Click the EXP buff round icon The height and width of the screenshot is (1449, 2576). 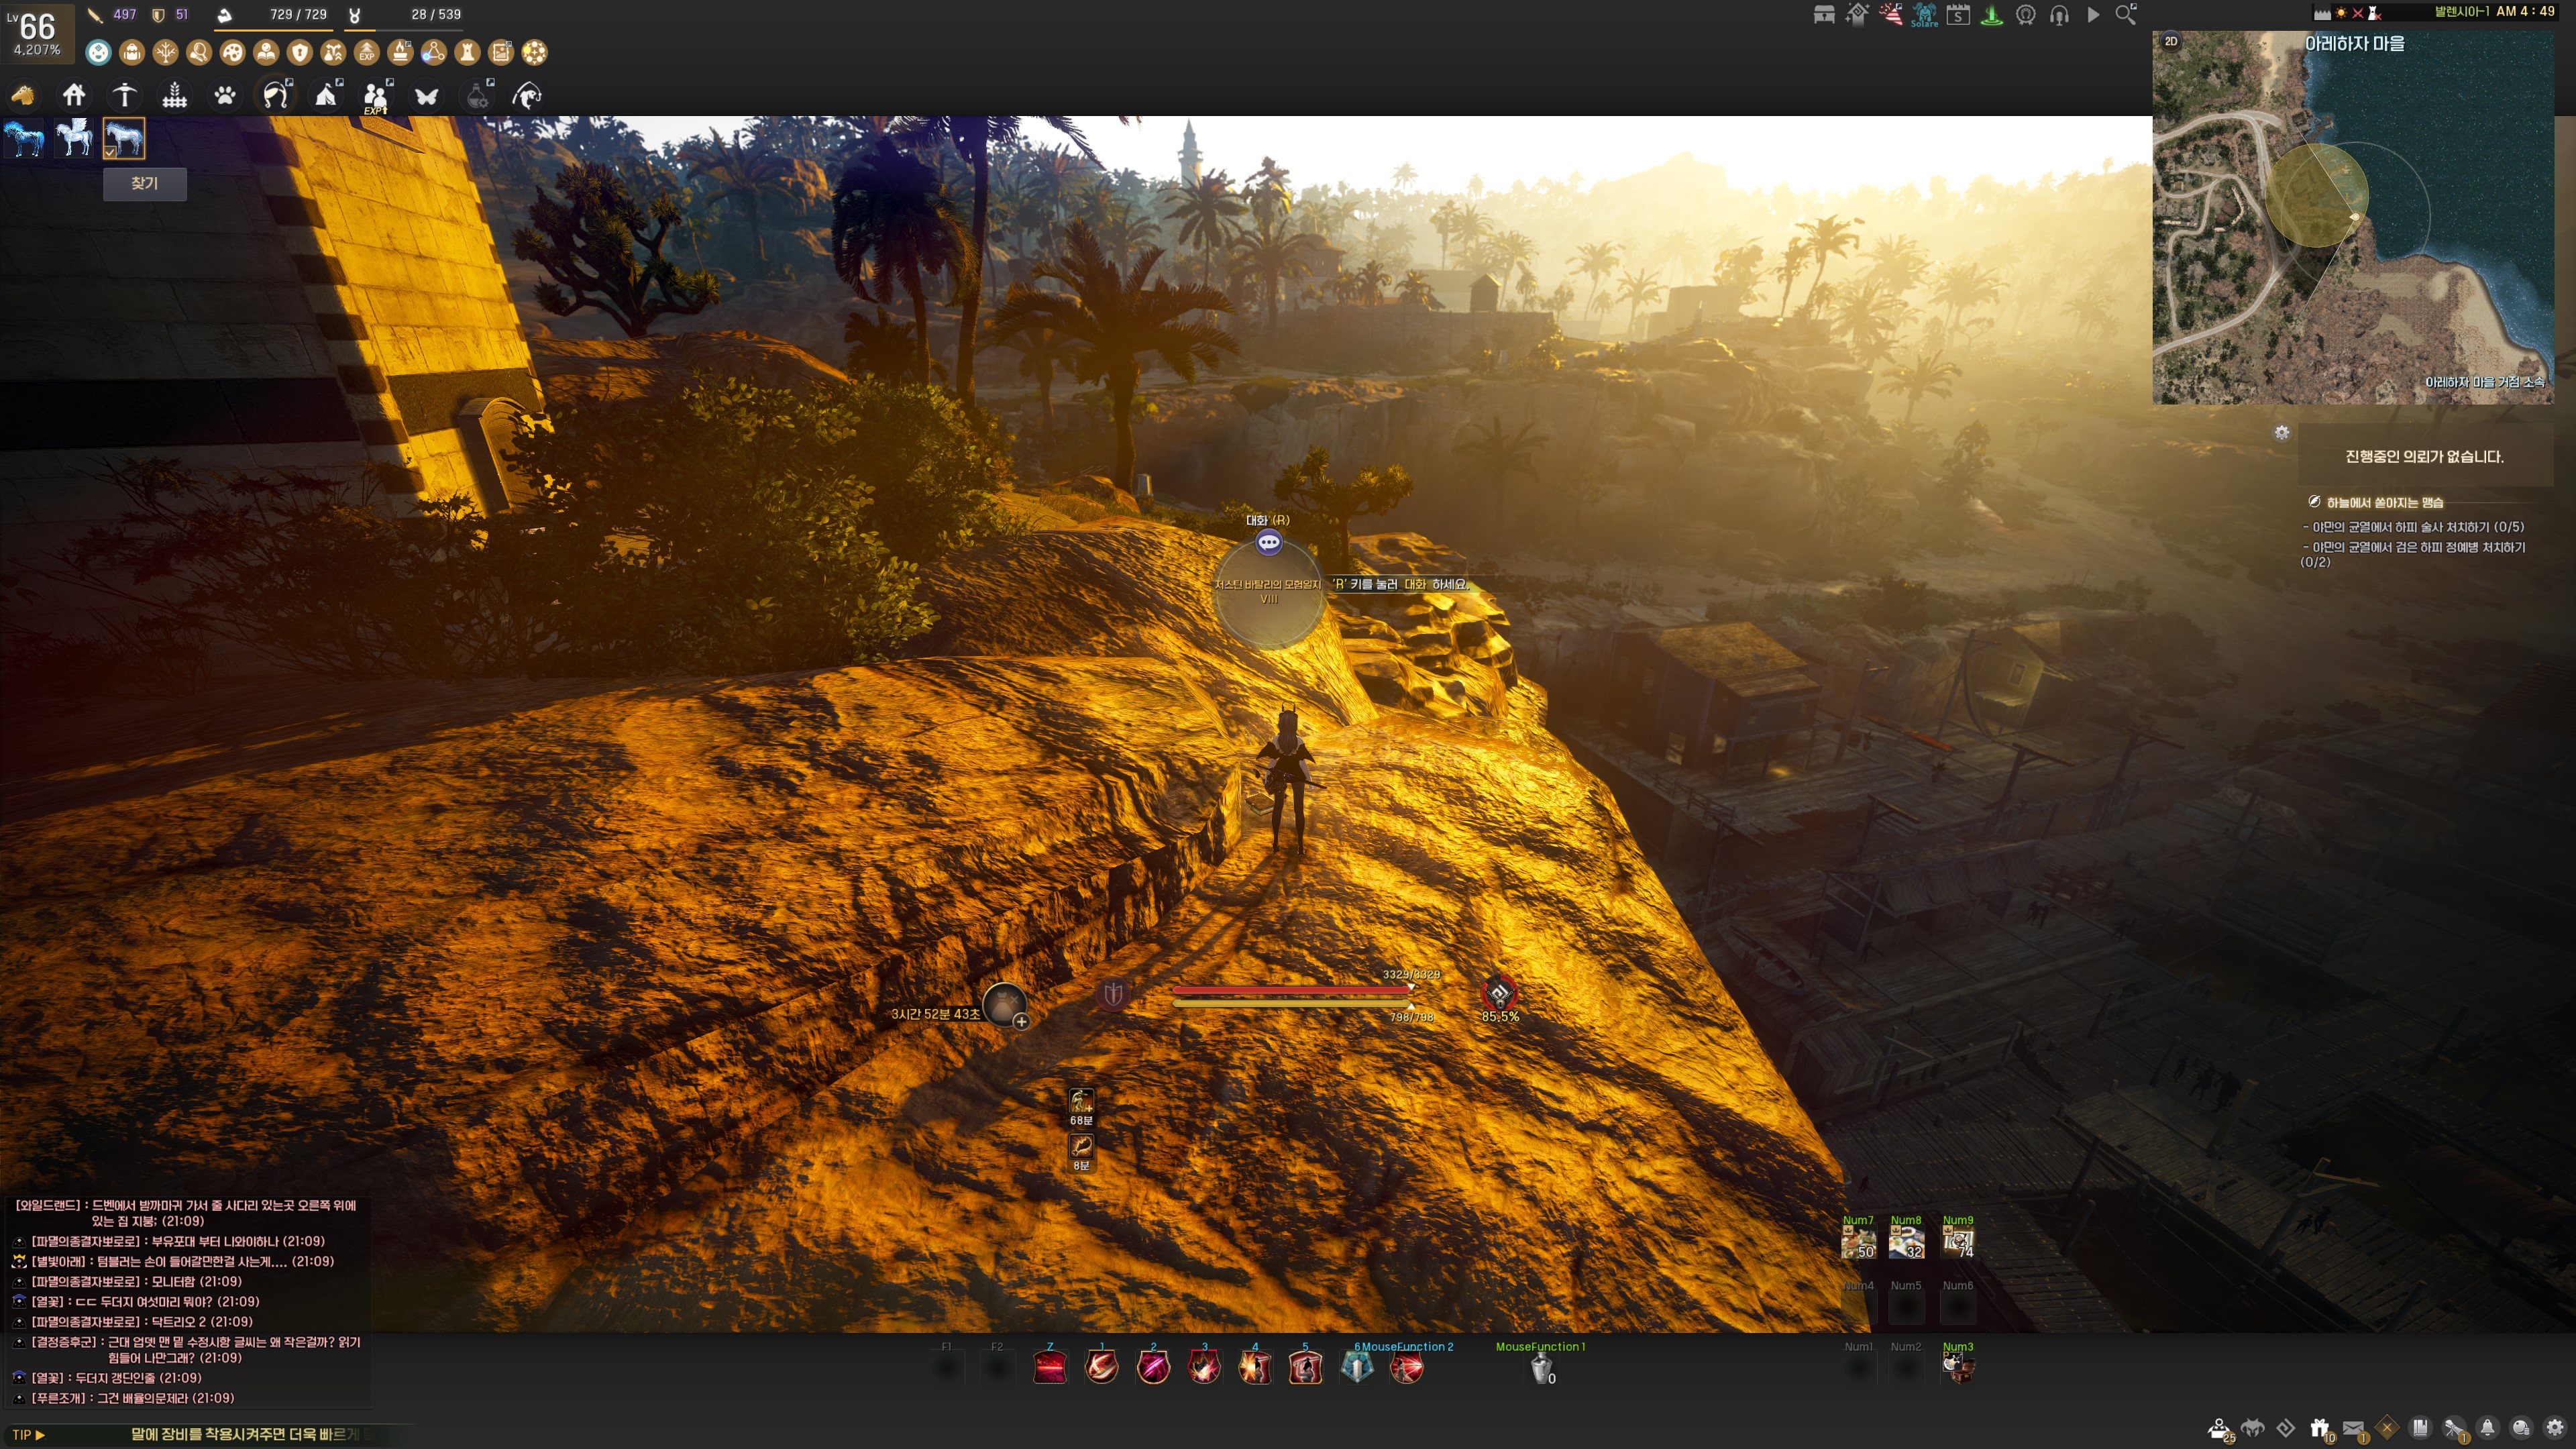point(367,52)
